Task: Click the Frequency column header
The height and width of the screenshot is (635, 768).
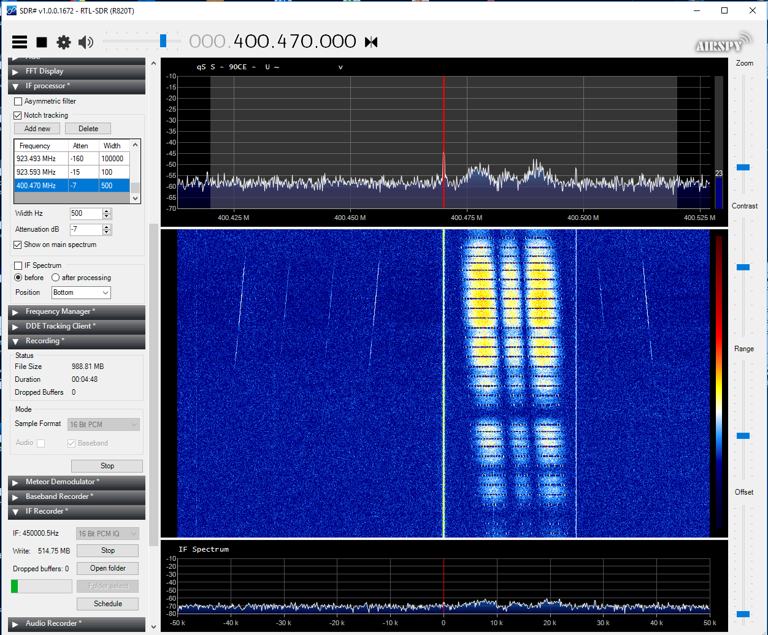Action: 41,146
